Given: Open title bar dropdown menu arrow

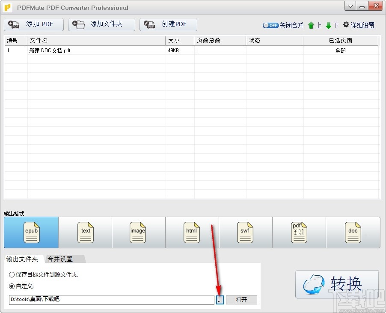Looking at the screenshot, I should coord(350,6).
